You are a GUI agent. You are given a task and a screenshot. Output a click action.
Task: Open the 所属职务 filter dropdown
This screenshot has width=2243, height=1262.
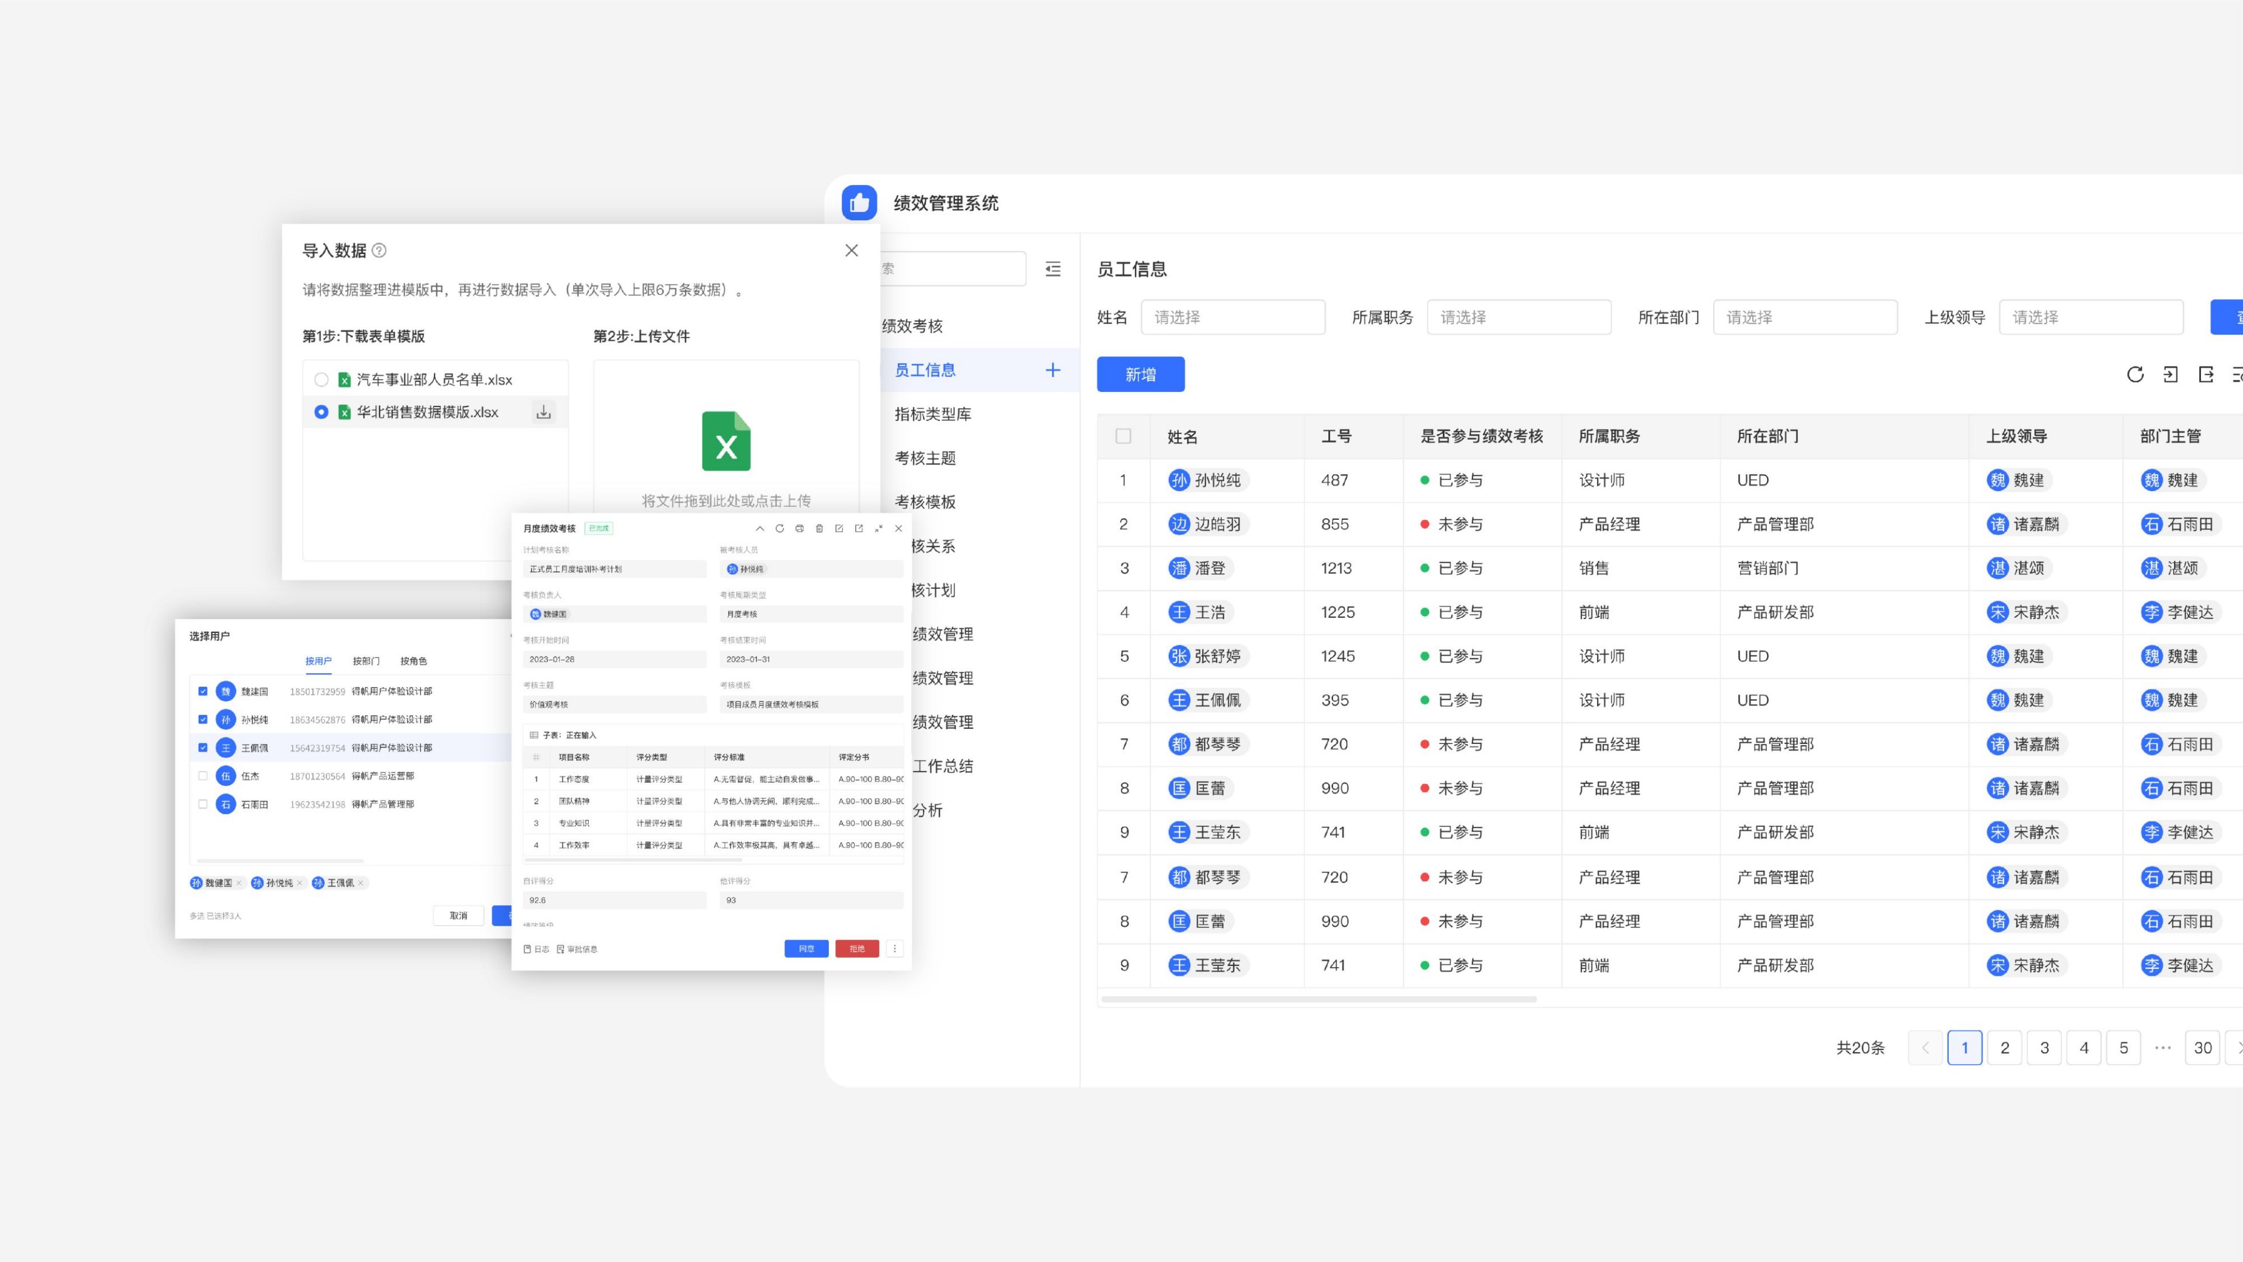1519,318
